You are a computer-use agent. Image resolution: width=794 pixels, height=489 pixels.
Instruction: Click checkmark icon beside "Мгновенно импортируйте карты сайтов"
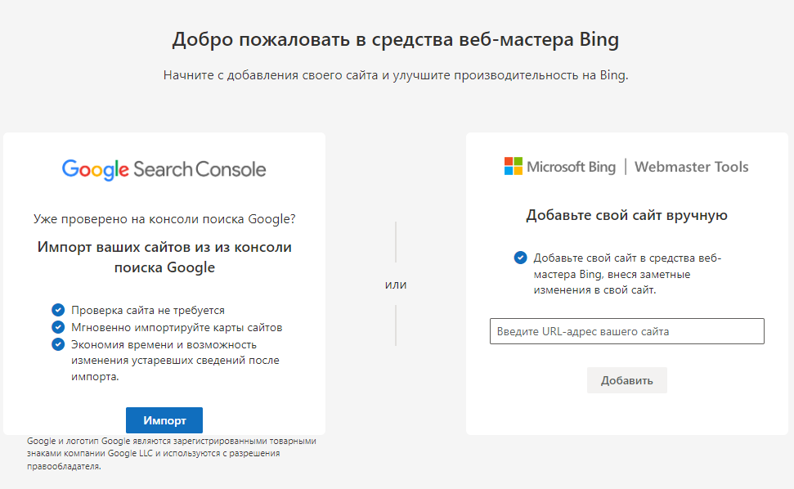58,327
